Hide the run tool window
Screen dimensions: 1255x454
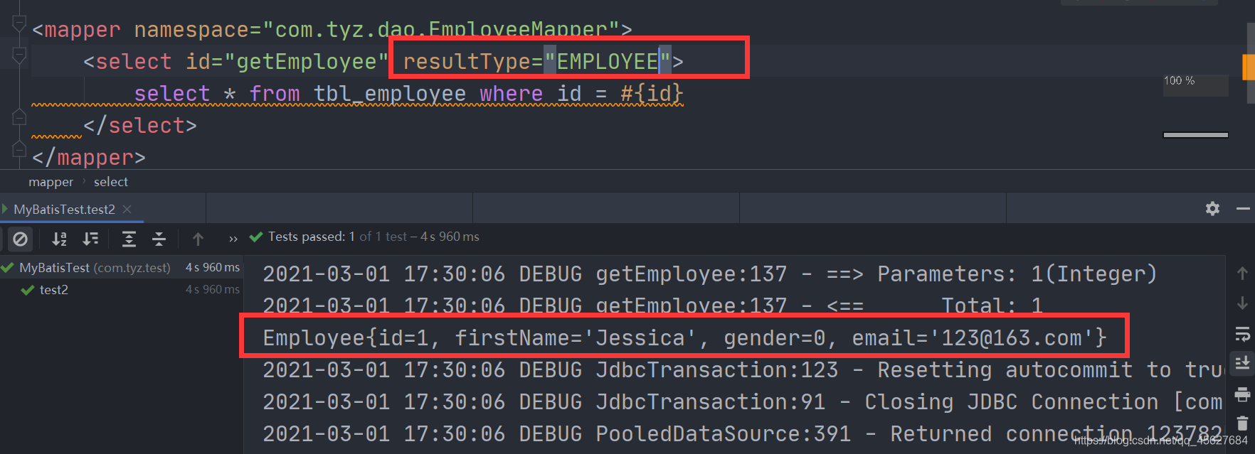pos(1243,208)
